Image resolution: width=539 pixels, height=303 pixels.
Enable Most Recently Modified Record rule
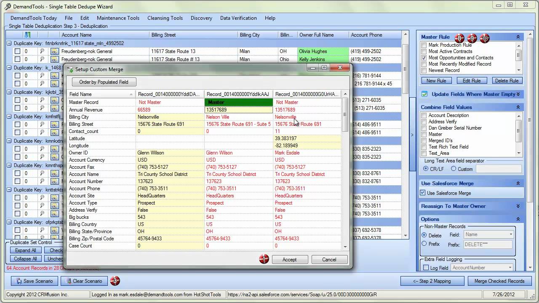[x=424, y=64]
